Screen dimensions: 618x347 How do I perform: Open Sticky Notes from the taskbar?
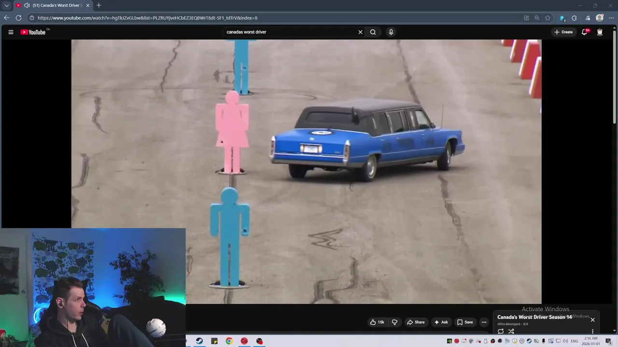coord(214,341)
